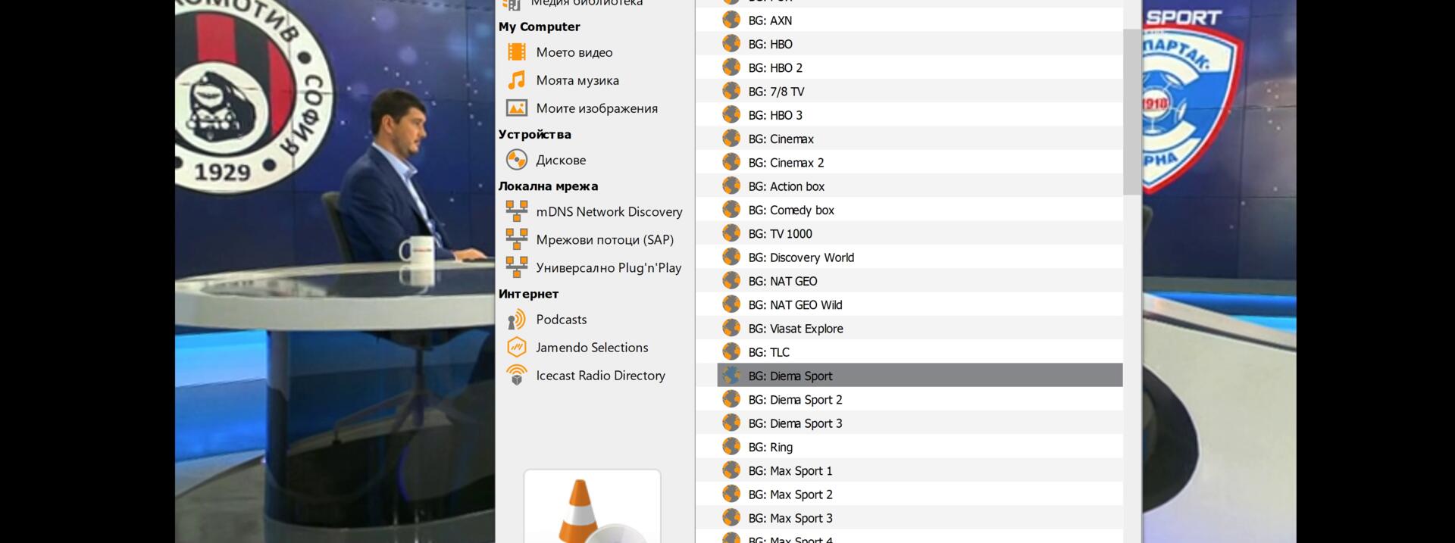This screenshot has height=543, width=1455.
Task: Click the disc icon next to Дискове
Action: click(x=517, y=160)
